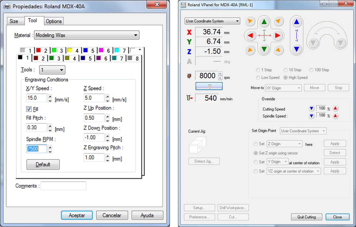This screenshot has width=356, height=227.
Task: Jog Y axis up with green arrow
Action: pyautogui.click(x=264, y=22)
